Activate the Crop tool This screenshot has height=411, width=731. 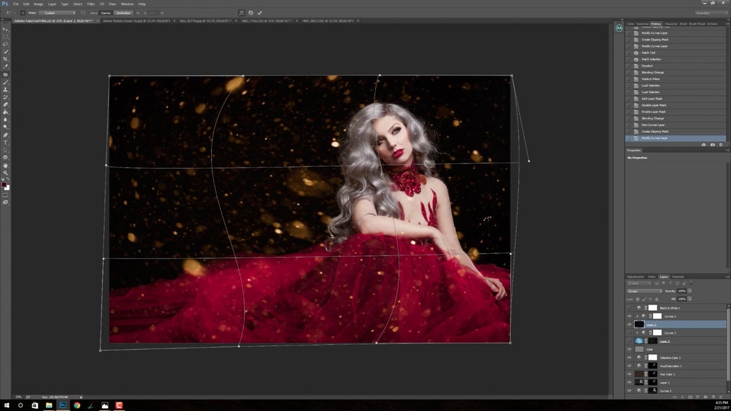(5, 60)
